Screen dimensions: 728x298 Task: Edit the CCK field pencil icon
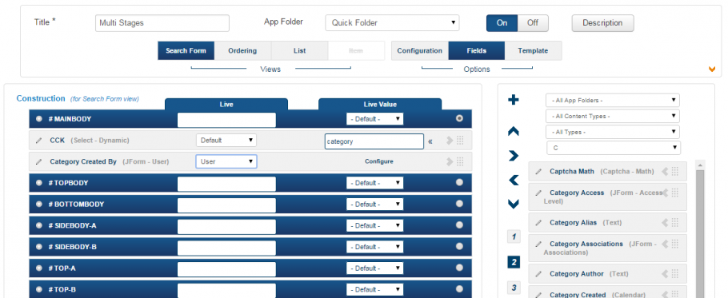click(x=39, y=140)
